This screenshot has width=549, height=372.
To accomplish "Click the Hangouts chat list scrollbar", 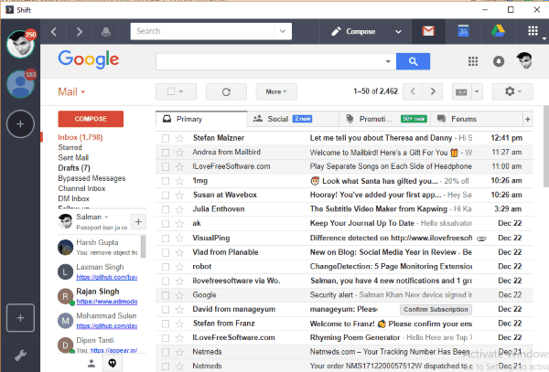I will tap(143, 247).
